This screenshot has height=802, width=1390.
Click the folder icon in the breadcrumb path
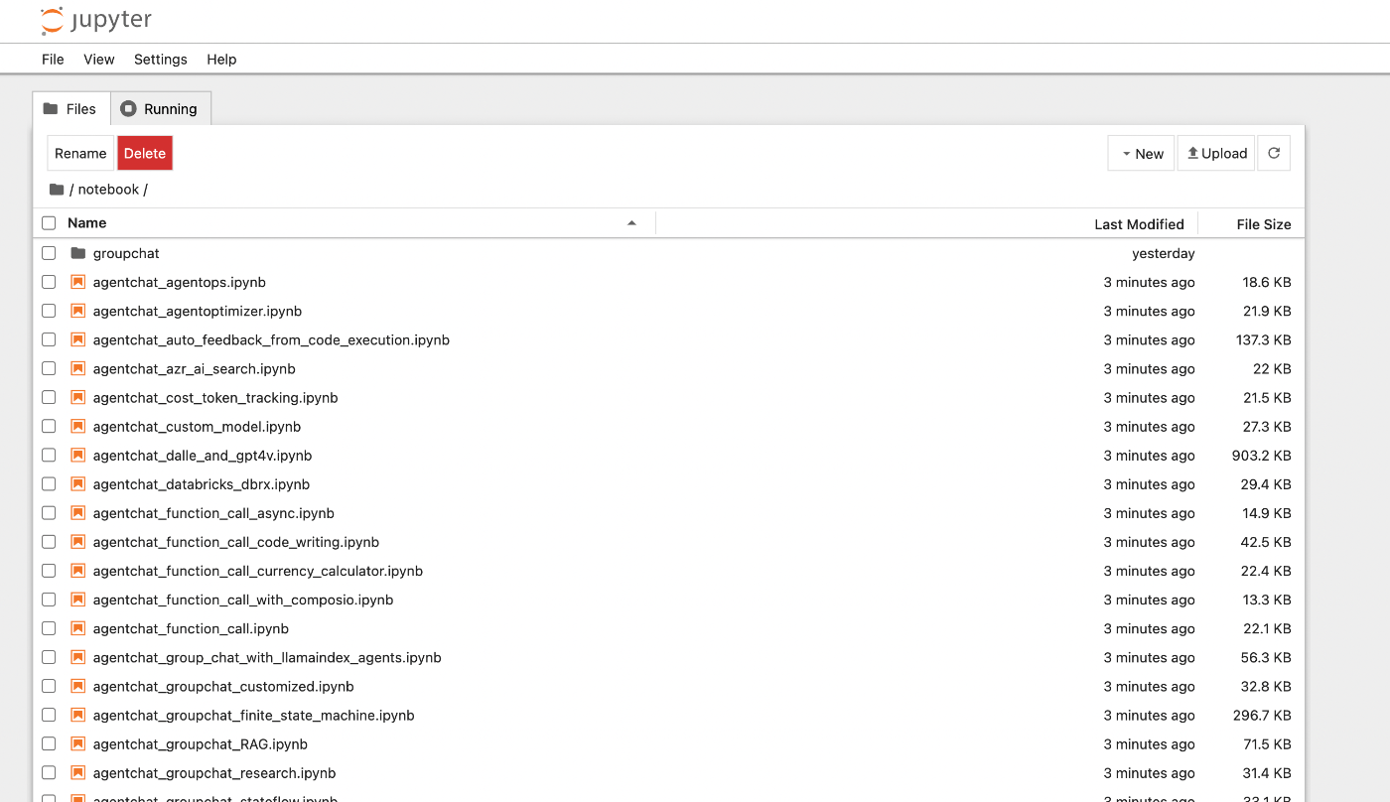tap(56, 189)
